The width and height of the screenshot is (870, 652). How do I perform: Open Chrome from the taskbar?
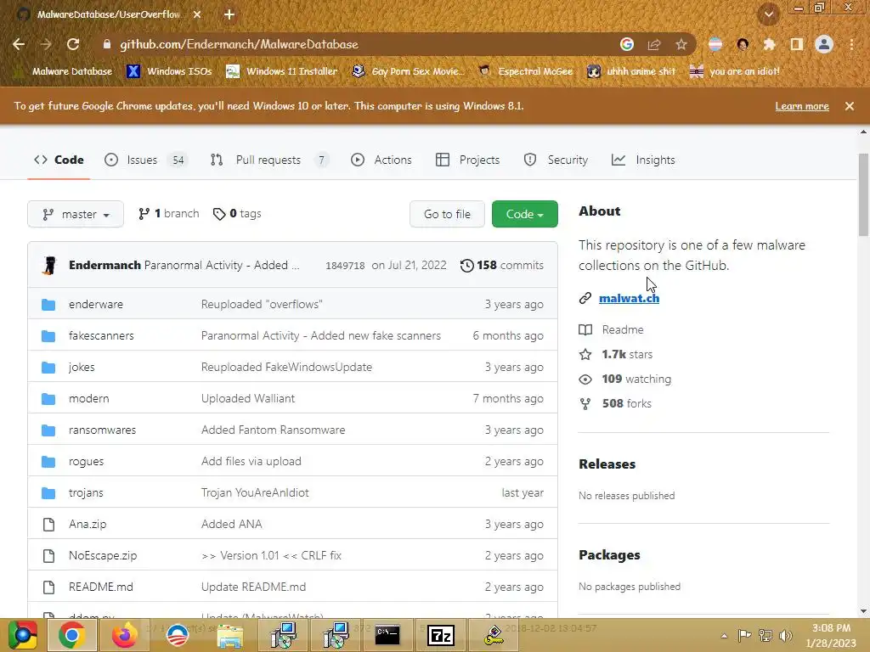(72, 635)
